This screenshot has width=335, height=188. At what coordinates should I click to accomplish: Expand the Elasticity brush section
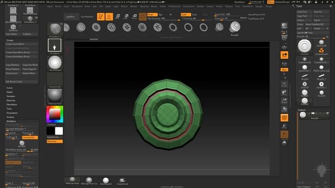tap(11, 100)
